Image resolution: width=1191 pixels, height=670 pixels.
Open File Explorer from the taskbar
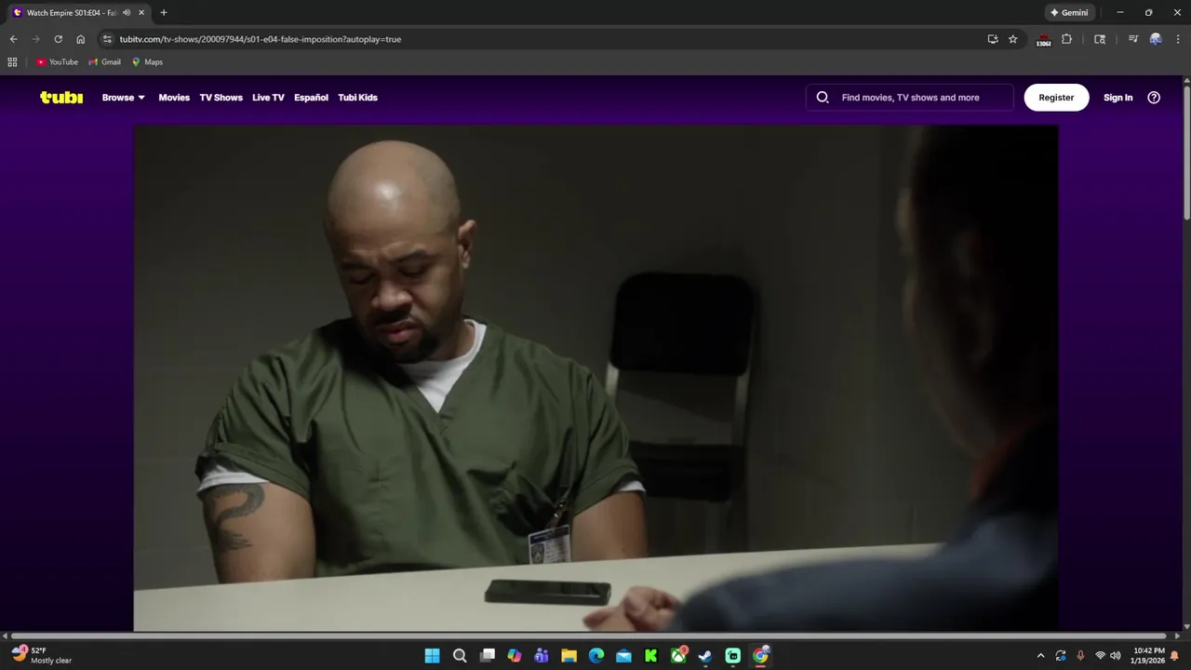click(x=569, y=656)
